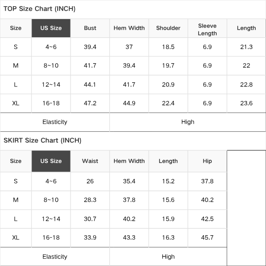Click the Waist column header
This screenshot has height=266, width=266.
(90, 161)
